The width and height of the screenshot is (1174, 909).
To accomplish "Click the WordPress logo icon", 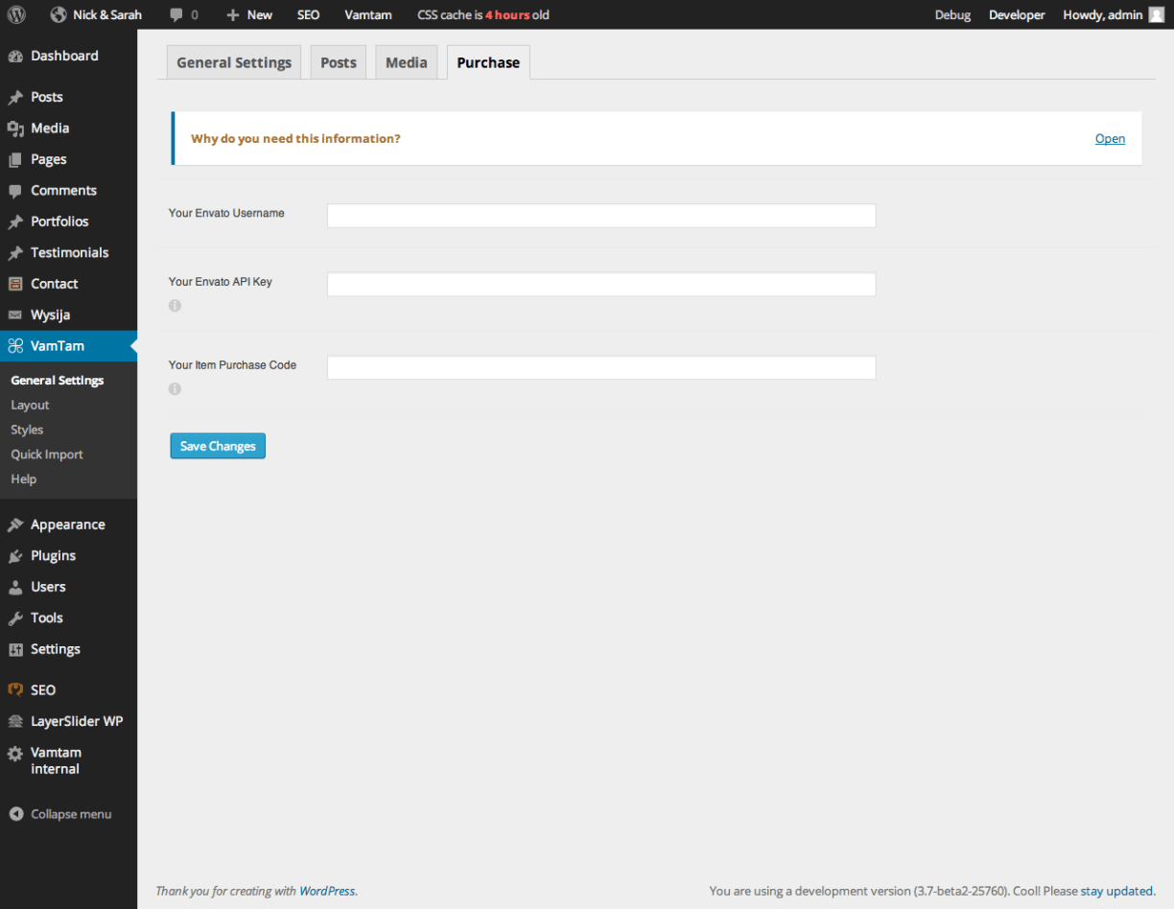I will click(16, 14).
